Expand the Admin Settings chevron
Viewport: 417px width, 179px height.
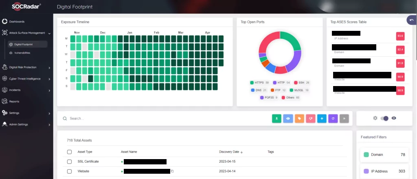pyautogui.click(x=49, y=125)
